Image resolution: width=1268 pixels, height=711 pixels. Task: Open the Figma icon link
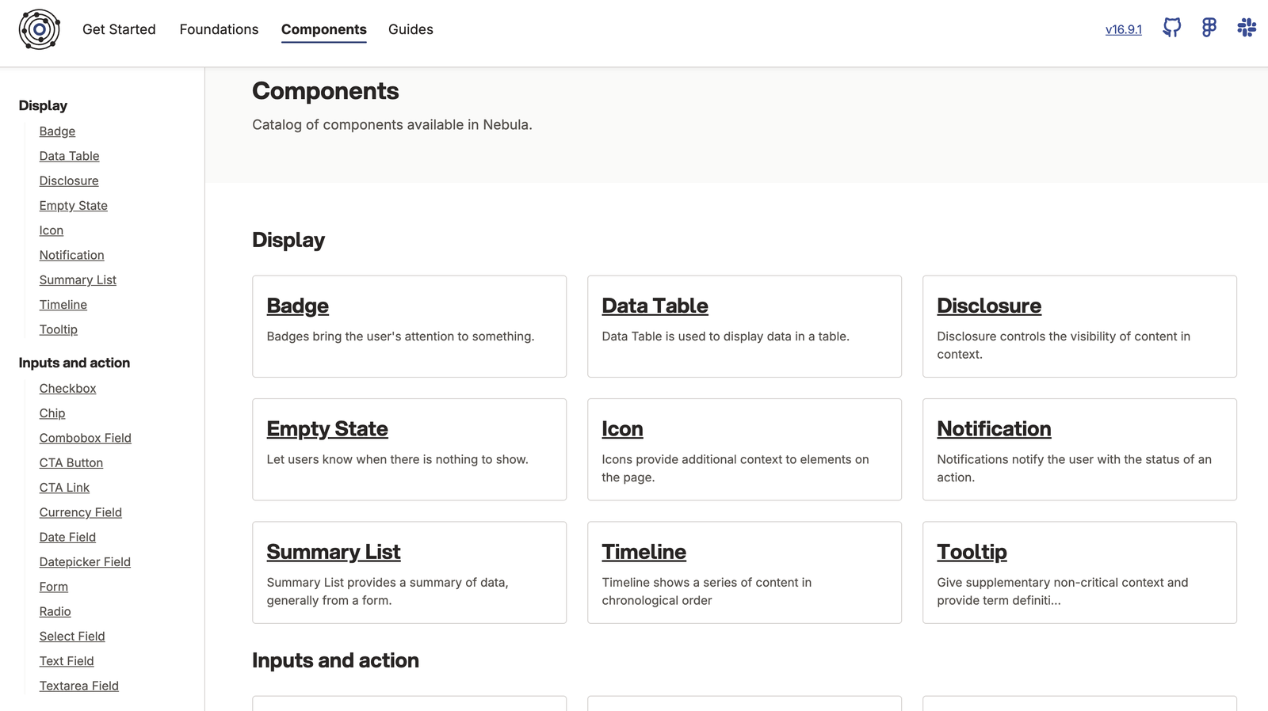[x=1209, y=28]
